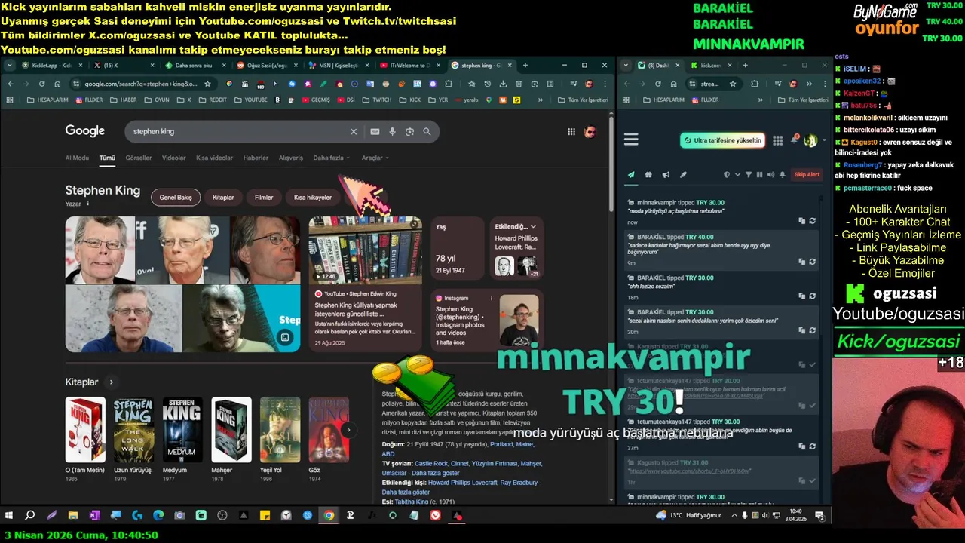Image resolution: width=965 pixels, height=543 pixels.
Task: Open the Ray Bradbury link
Action: tap(519, 483)
